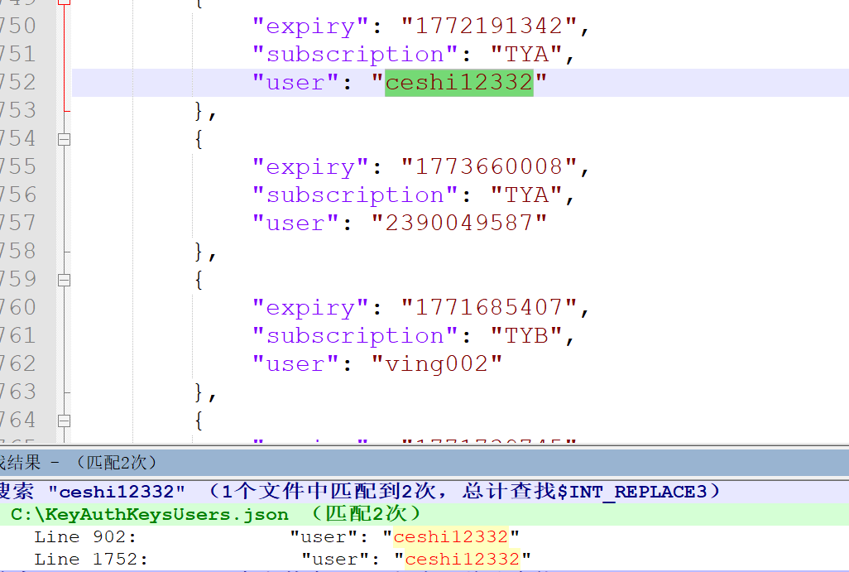
Task: Select the C:\KeyAuthKeysUsers.json result file entry
Action: tap(149, 514)
